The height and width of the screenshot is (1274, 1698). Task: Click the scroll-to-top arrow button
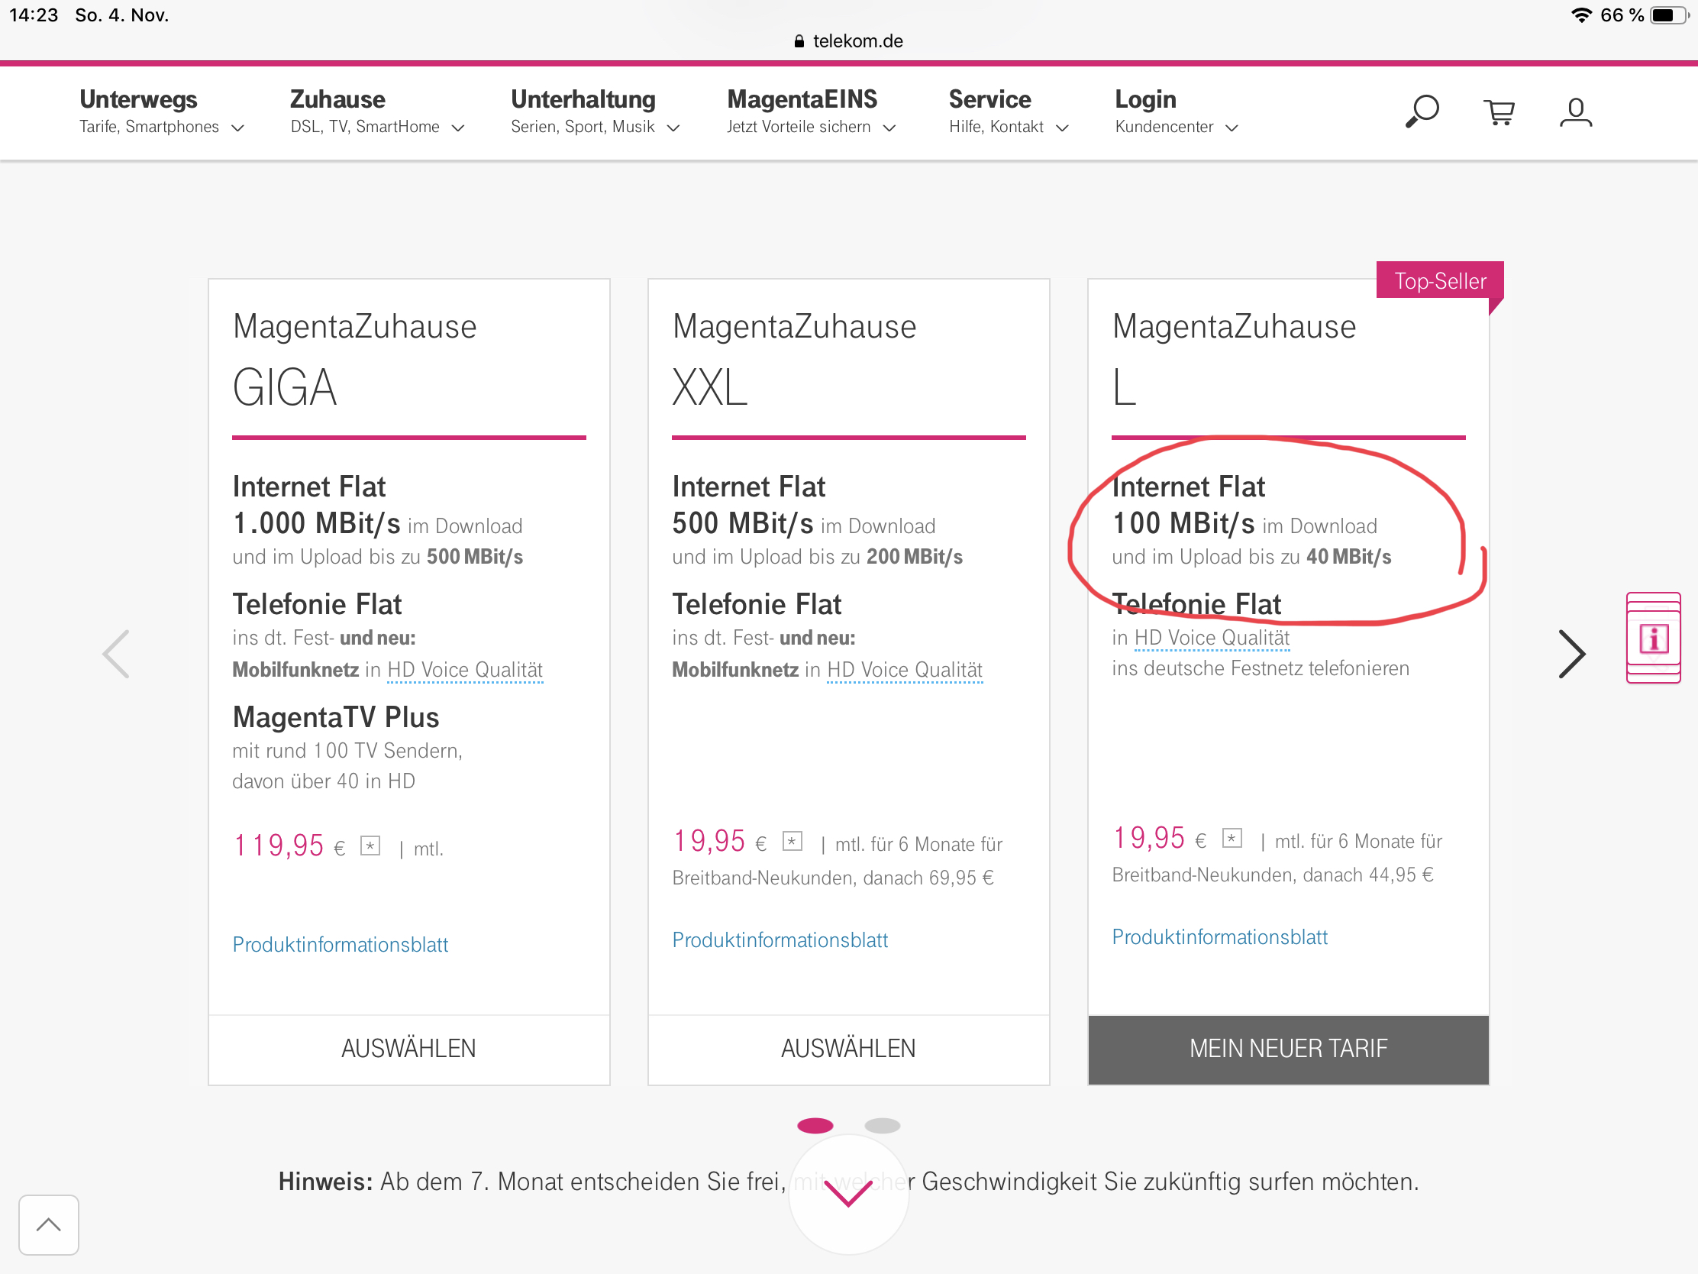(x=48, y=1224)
